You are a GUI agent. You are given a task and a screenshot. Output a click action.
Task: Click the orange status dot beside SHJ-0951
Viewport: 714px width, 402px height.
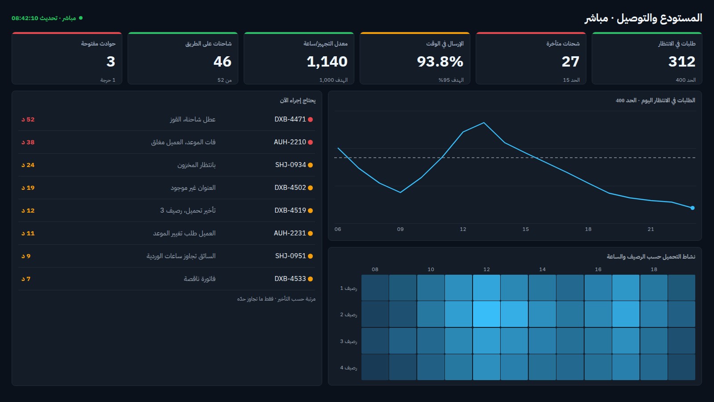310,256
